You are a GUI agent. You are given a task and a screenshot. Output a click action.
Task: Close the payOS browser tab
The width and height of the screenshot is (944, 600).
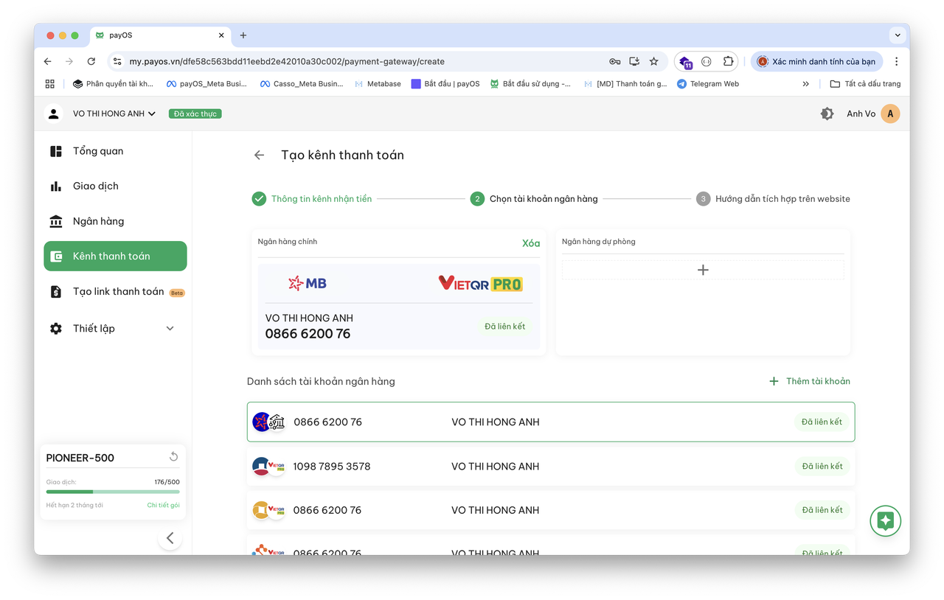click(x=221, y=35)
